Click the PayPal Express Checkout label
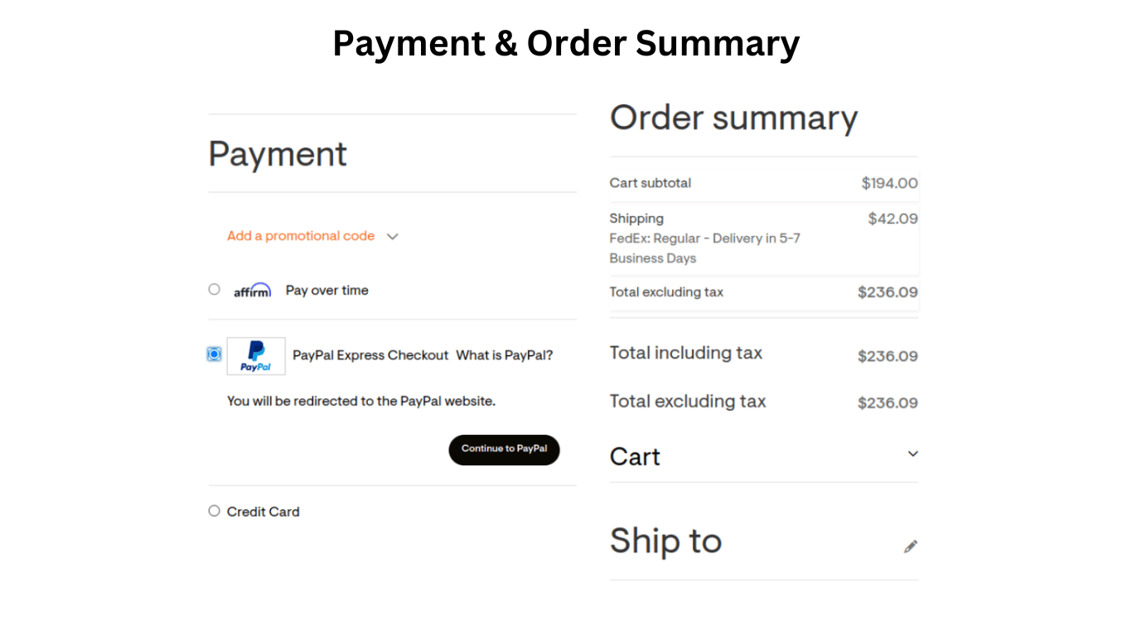 (370, 355)
